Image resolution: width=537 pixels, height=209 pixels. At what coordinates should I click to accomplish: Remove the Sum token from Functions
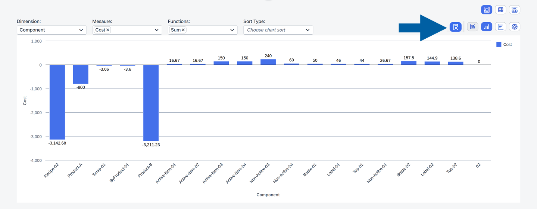tap(183, 30)
